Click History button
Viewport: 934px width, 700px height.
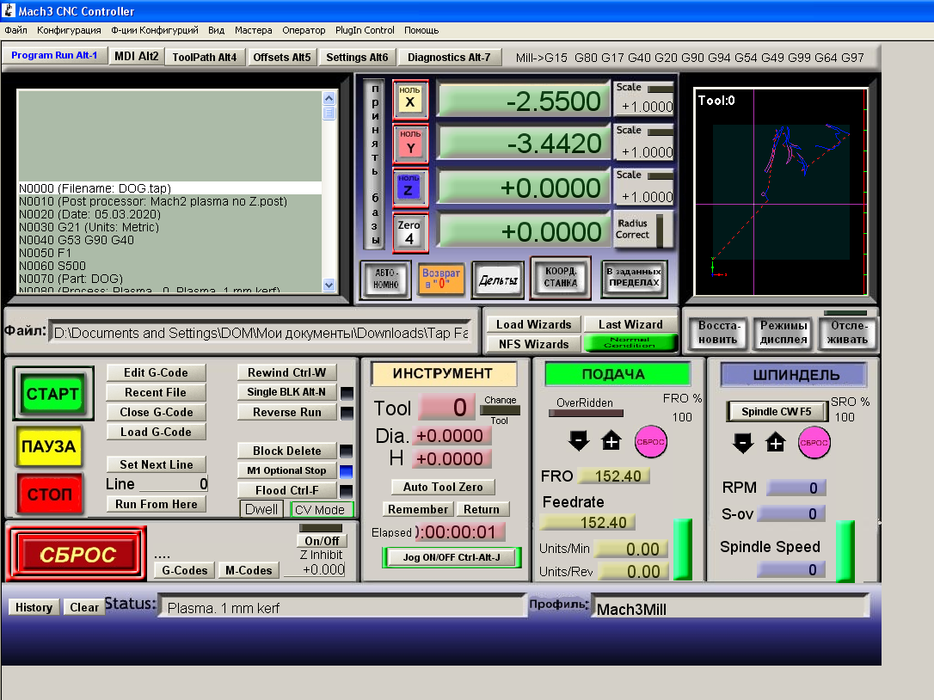pos(34,607)
